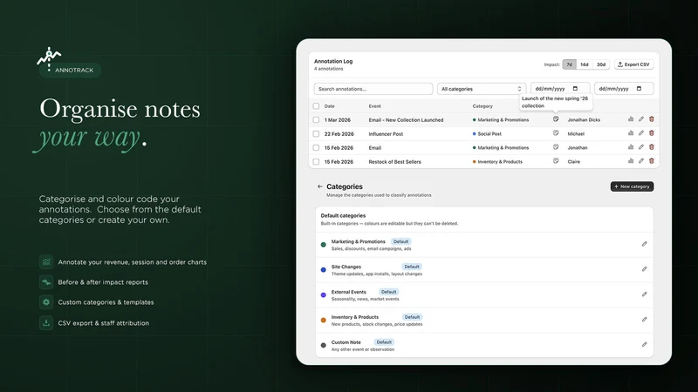Click the 'Annotation Log' heading
This screenshot has width=698, height=392.
point(333,61)
